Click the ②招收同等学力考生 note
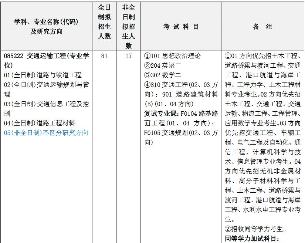Viewport: 305px width, 243px height. pyautogui.click(x=256, y=229)
